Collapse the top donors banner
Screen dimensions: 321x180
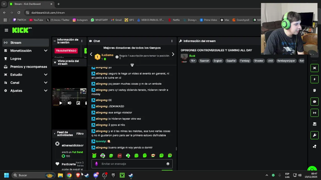132,65
